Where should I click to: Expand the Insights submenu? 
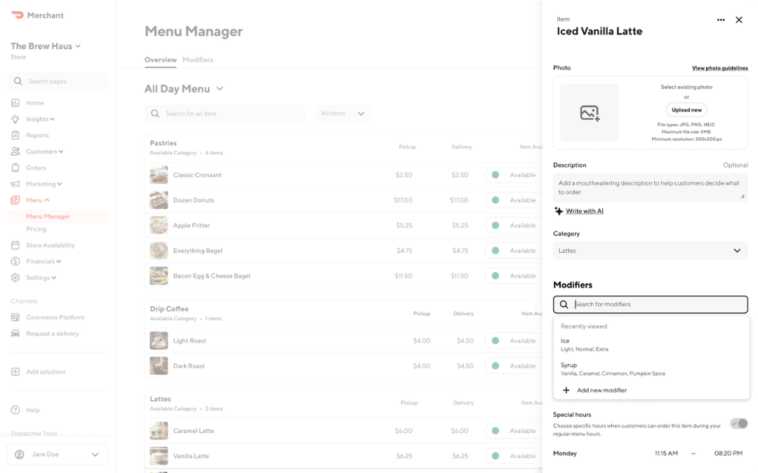point(52,119)
